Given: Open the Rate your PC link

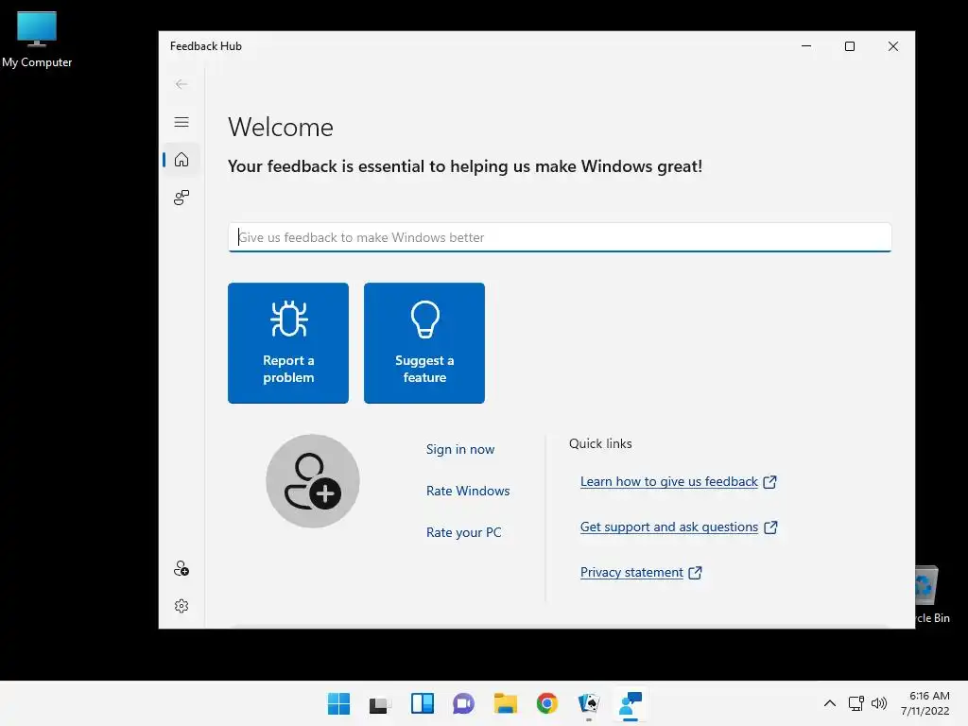Looking at the screenshot, I should point(463,532).
